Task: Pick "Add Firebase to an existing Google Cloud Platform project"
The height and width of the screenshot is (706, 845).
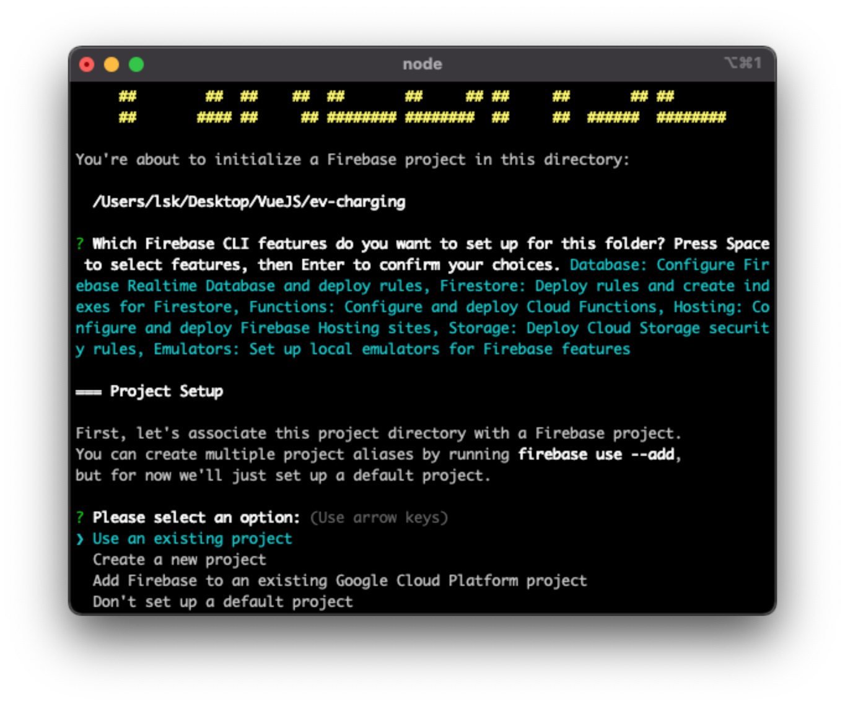Action: tap(339, 580)
